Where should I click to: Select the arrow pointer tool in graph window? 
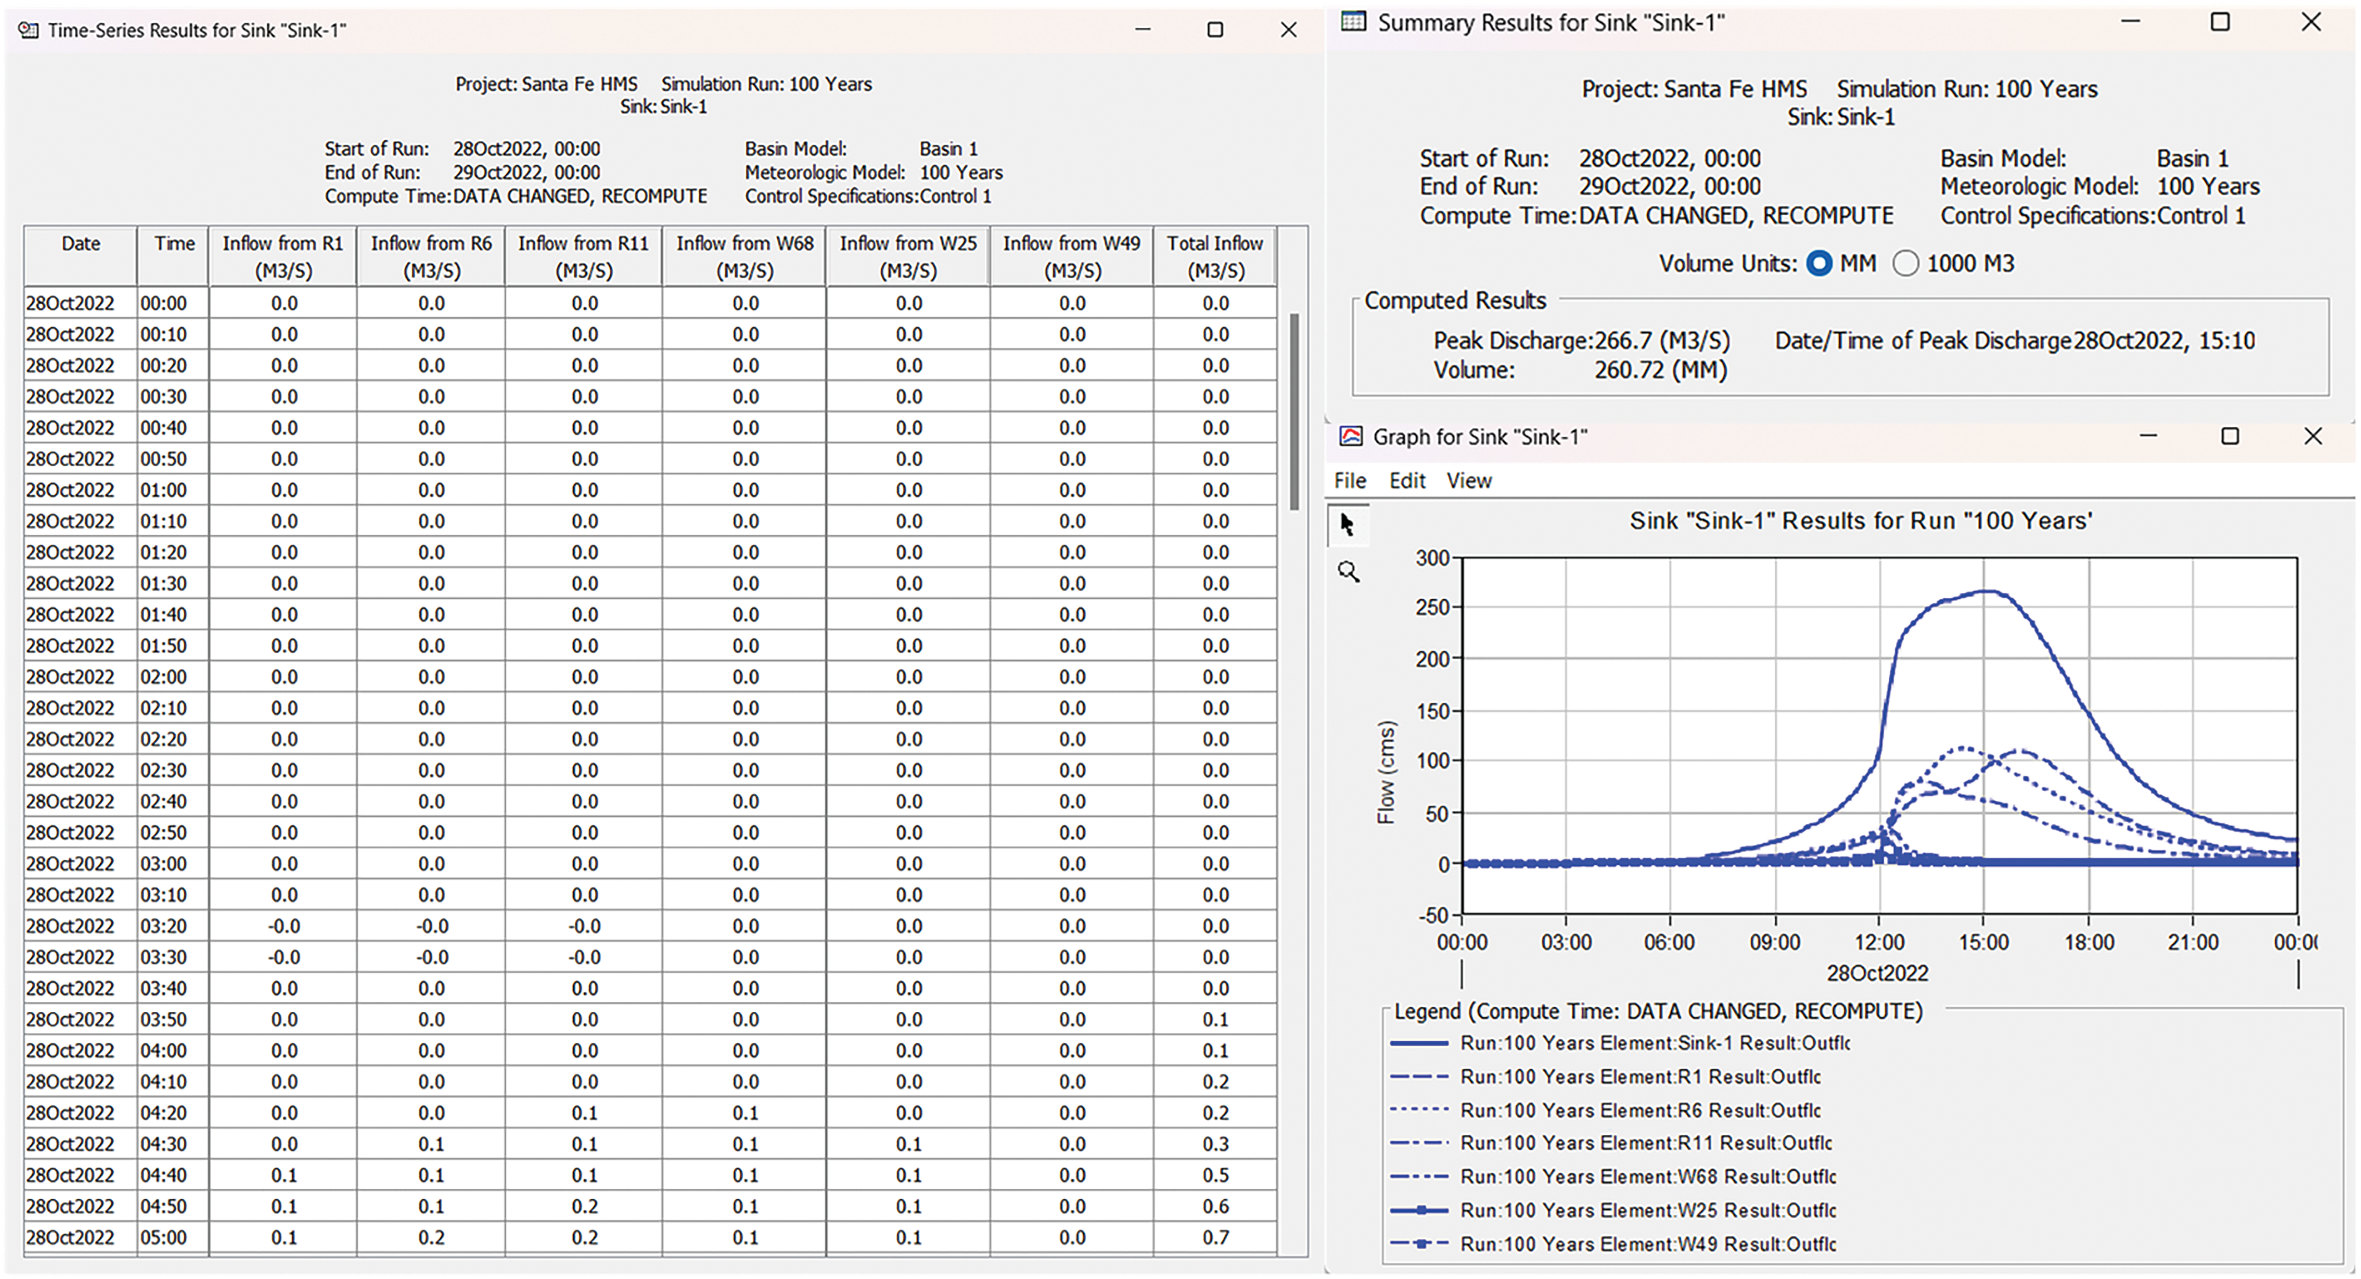pyautogui.click(x=1347, y=525)
